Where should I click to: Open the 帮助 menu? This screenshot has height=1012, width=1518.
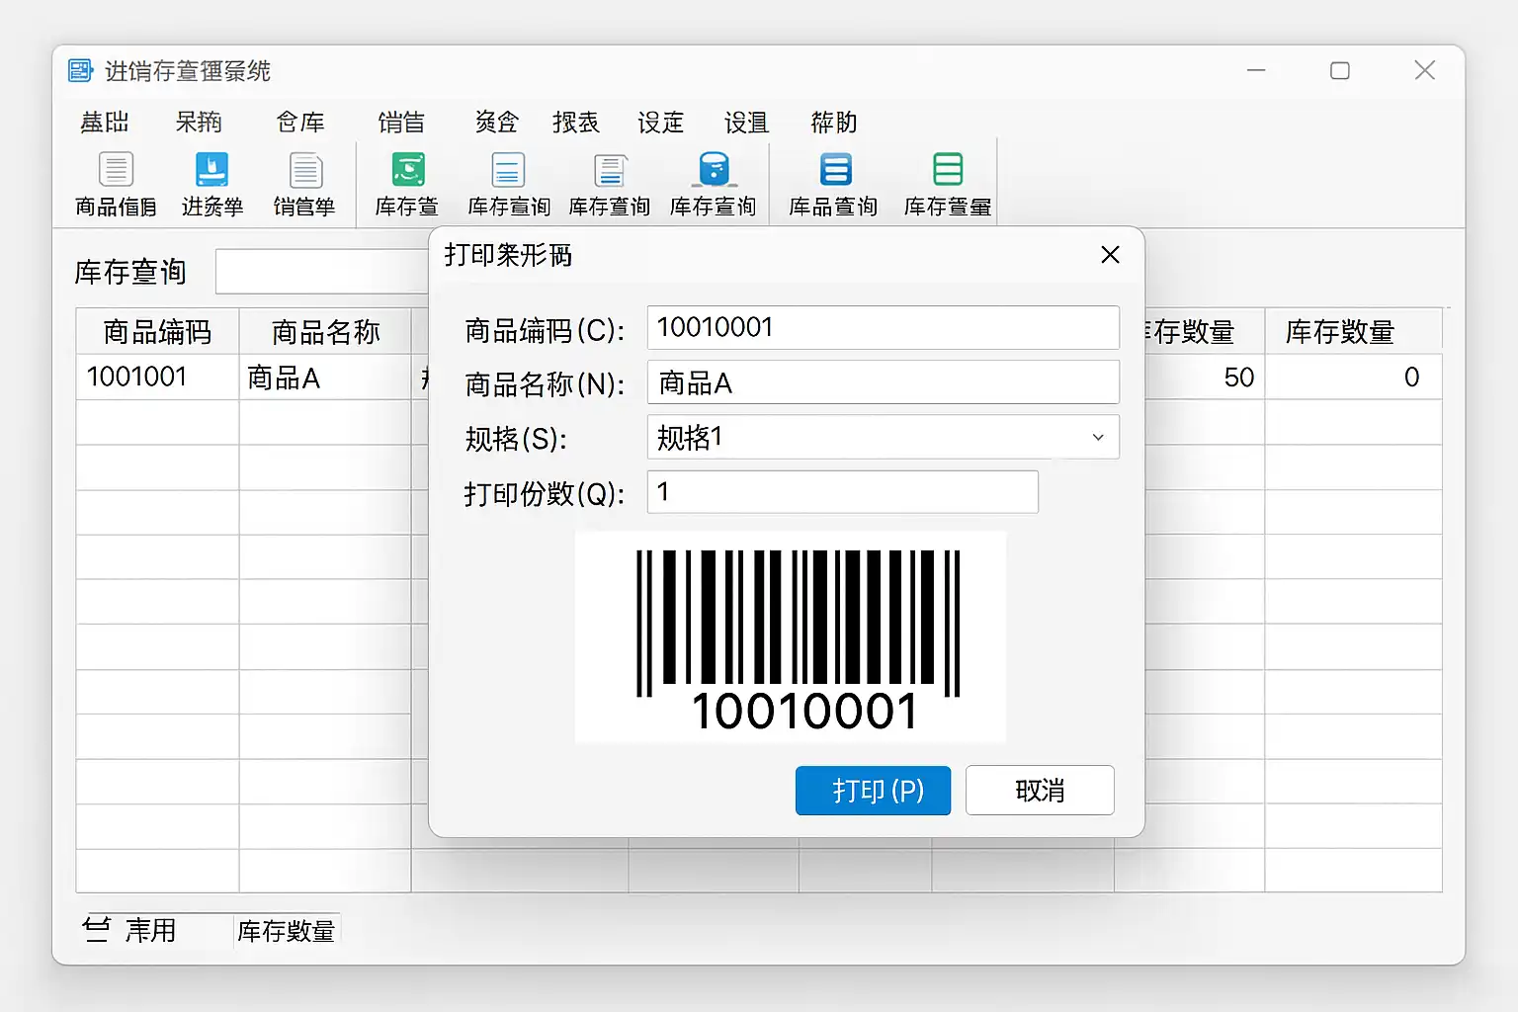click(833, 123)
